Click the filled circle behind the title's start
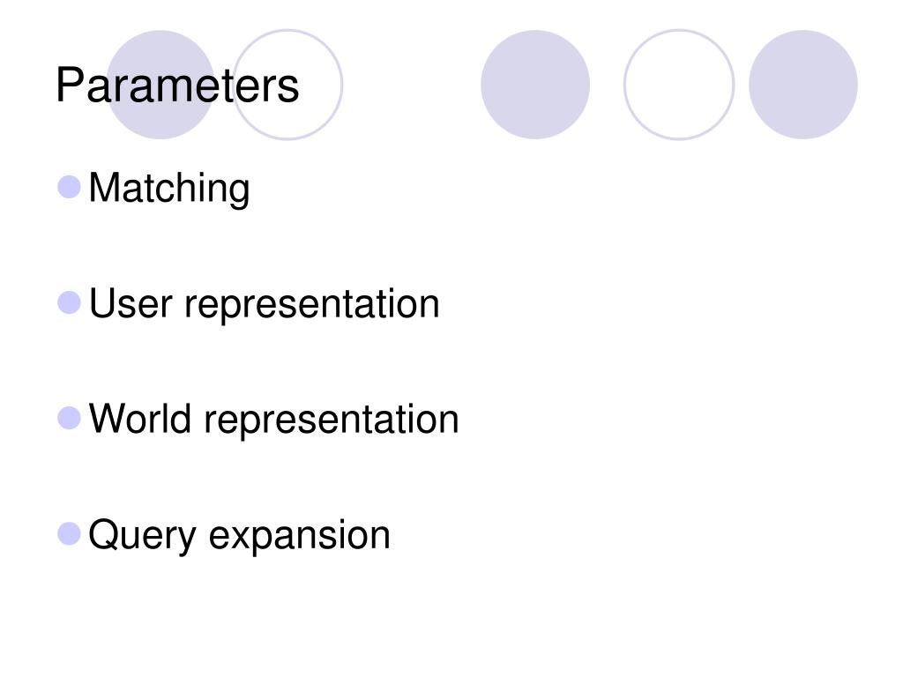The height and width of the screenshot is (677, 903). pos(160,85)
